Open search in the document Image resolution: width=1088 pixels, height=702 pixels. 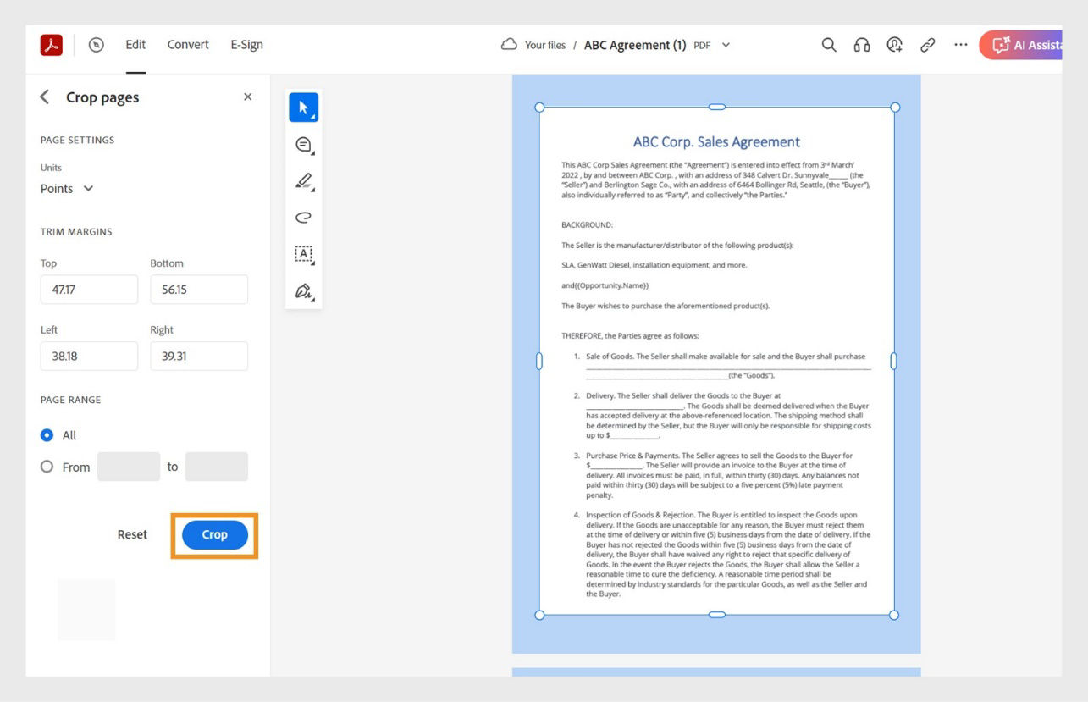click(x=828, y=45)
